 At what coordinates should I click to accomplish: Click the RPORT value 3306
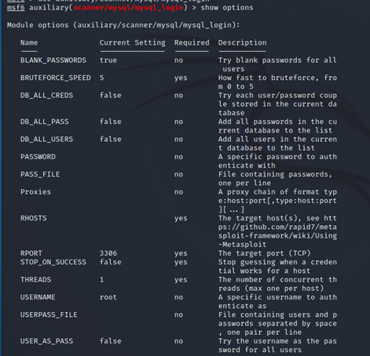coord(108,253)
